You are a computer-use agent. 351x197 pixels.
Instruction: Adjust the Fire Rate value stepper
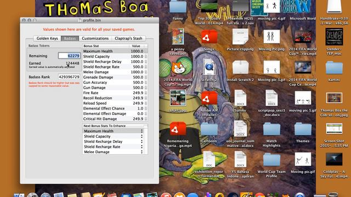coord(146,93)
